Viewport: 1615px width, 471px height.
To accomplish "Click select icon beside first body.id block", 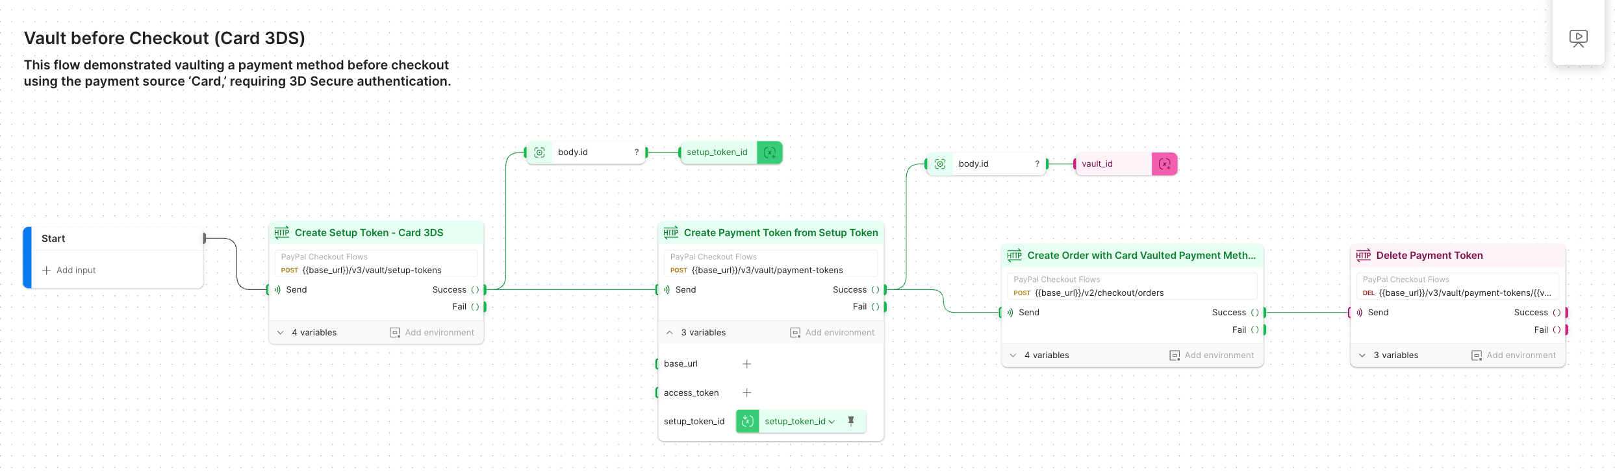I will (x=539, y=152).
